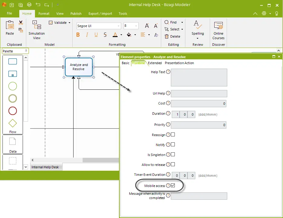Tick the Notify checkbox
Screen dimensions: 283x218
click(173, 145)
